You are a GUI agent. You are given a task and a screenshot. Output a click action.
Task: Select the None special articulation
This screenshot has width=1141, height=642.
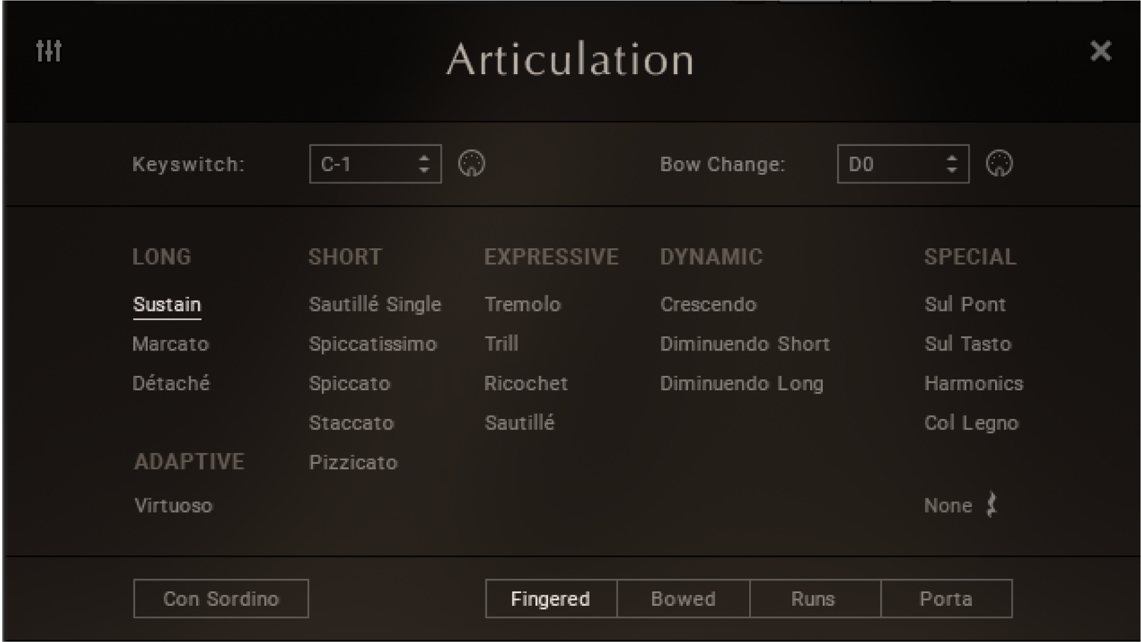pos(948,506)
